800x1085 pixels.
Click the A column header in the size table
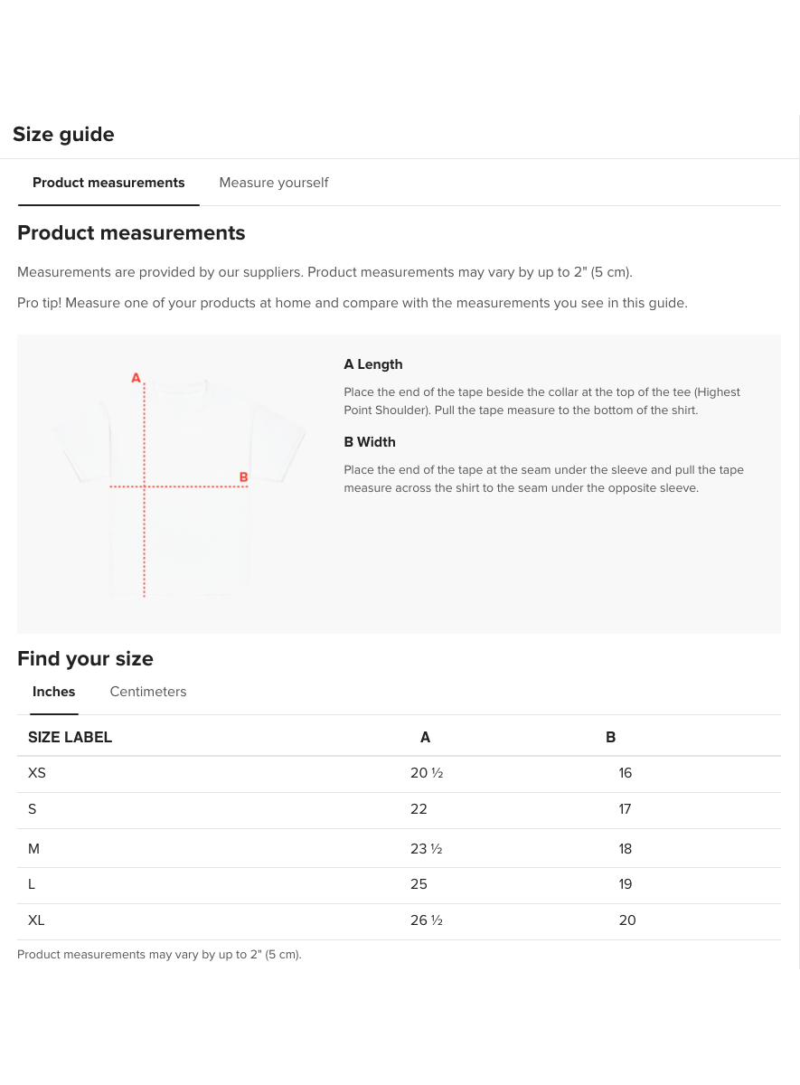pyautogui.click(x=425, y=737)
